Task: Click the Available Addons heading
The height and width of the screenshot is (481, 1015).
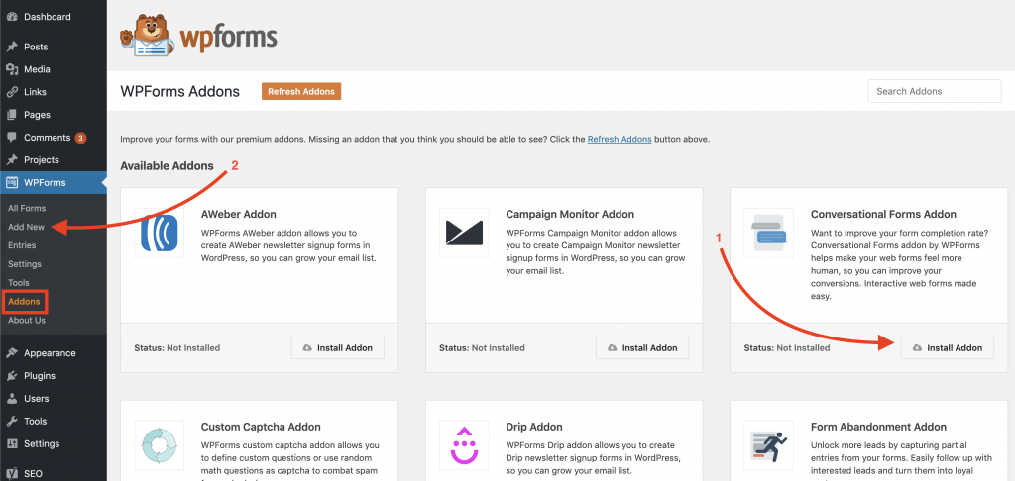Action: pyautogui.click(x=167, y=166)
